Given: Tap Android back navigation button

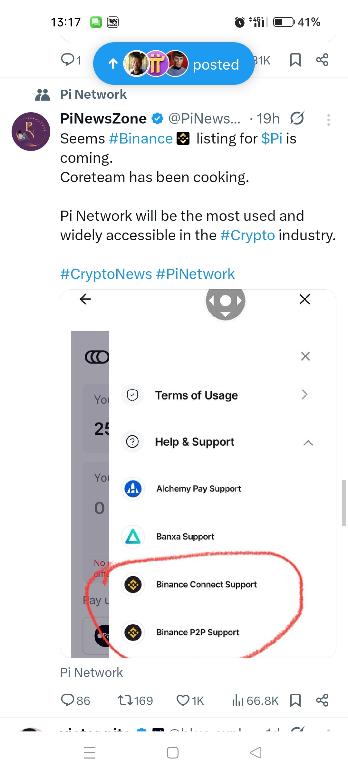Looking at the screenshot, I should coord(256,753).
